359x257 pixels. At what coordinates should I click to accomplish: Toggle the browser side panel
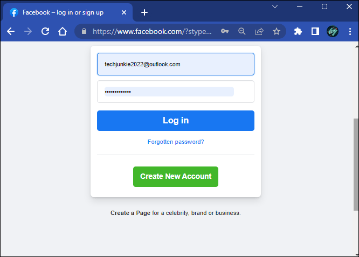[315, 31]
